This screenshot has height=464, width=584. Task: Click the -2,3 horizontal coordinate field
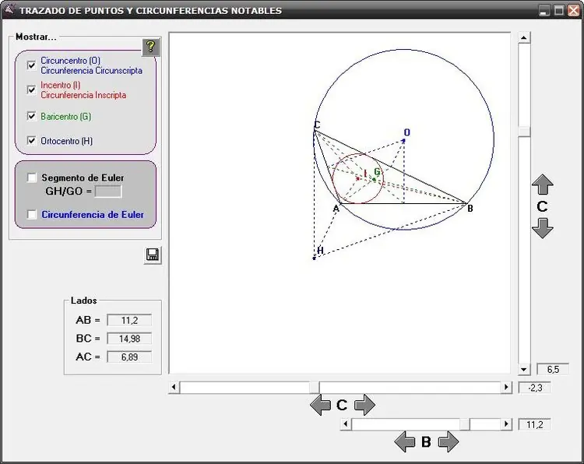[534, 388]
